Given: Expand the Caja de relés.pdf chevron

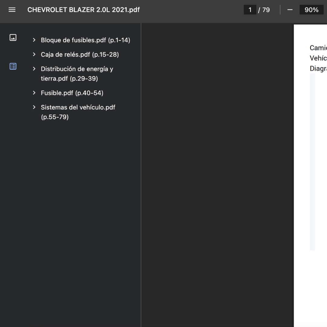Looking at the screenshot, I should [x=34, y=54].
